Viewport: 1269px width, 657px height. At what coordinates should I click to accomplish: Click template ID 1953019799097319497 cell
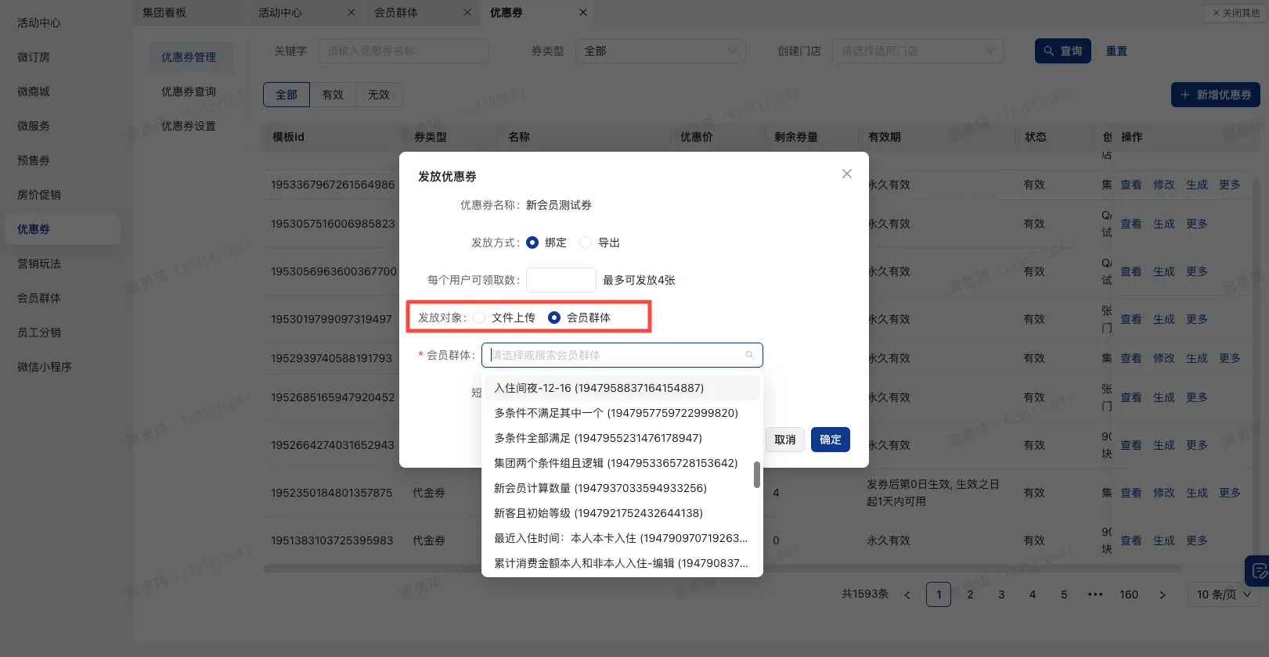tap(331, 319)
